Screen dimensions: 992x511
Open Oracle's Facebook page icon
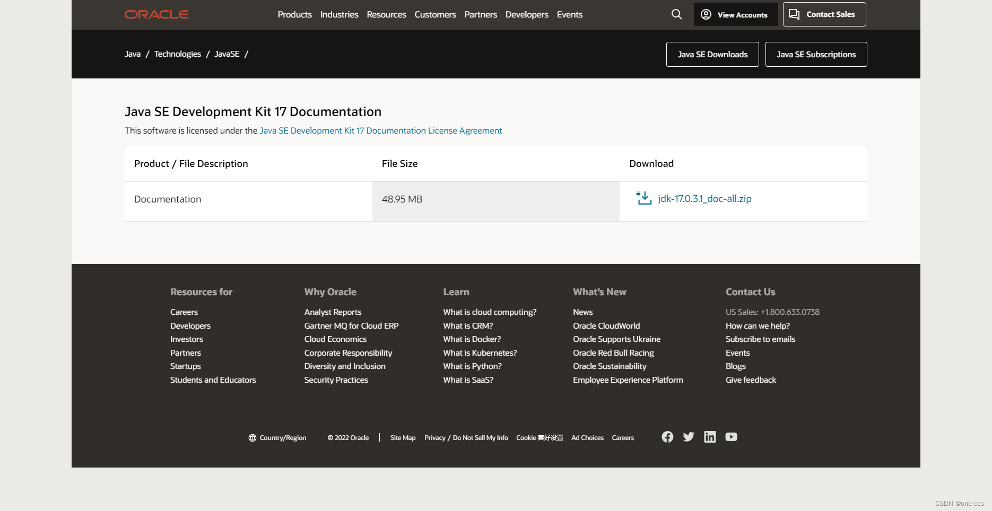point(667,437)
